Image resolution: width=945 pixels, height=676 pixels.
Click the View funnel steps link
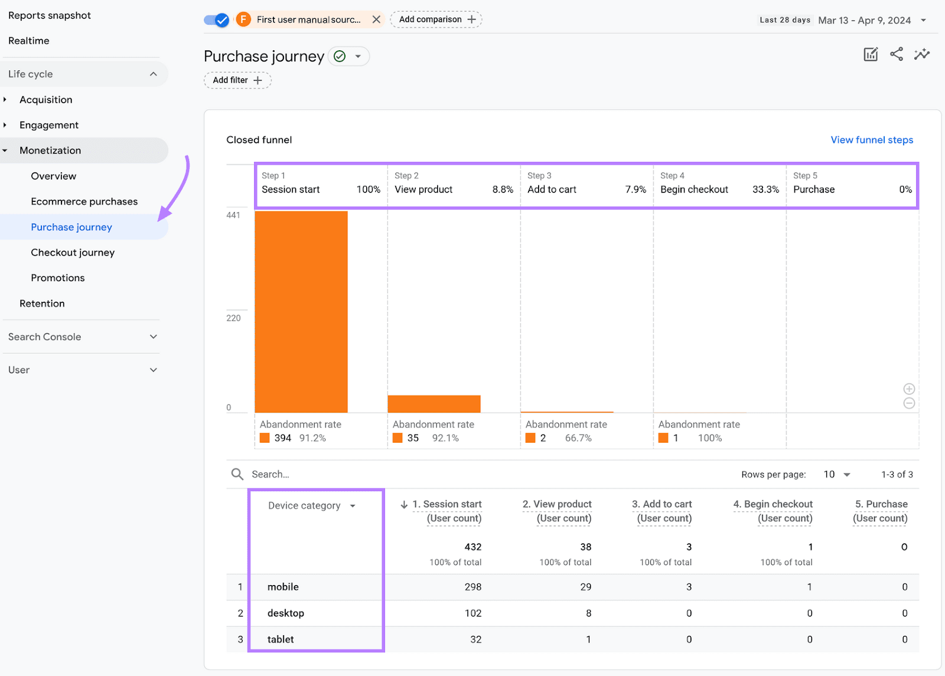click(x=871, y=140)
